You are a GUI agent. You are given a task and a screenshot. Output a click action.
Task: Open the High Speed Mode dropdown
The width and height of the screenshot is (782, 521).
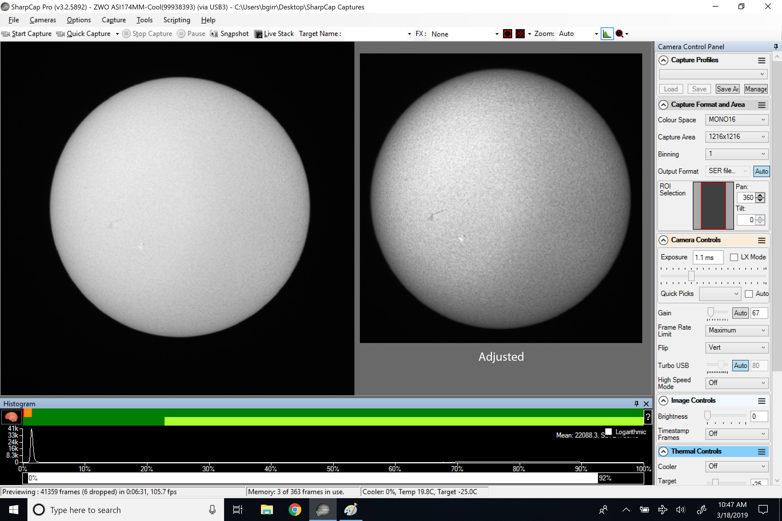coord(737,383)
